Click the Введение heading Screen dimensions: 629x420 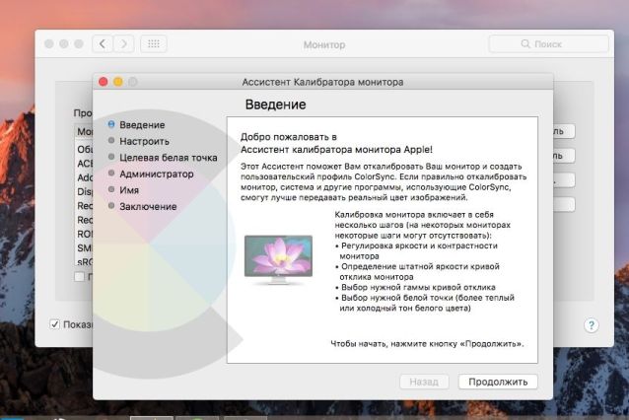[275, 105]
